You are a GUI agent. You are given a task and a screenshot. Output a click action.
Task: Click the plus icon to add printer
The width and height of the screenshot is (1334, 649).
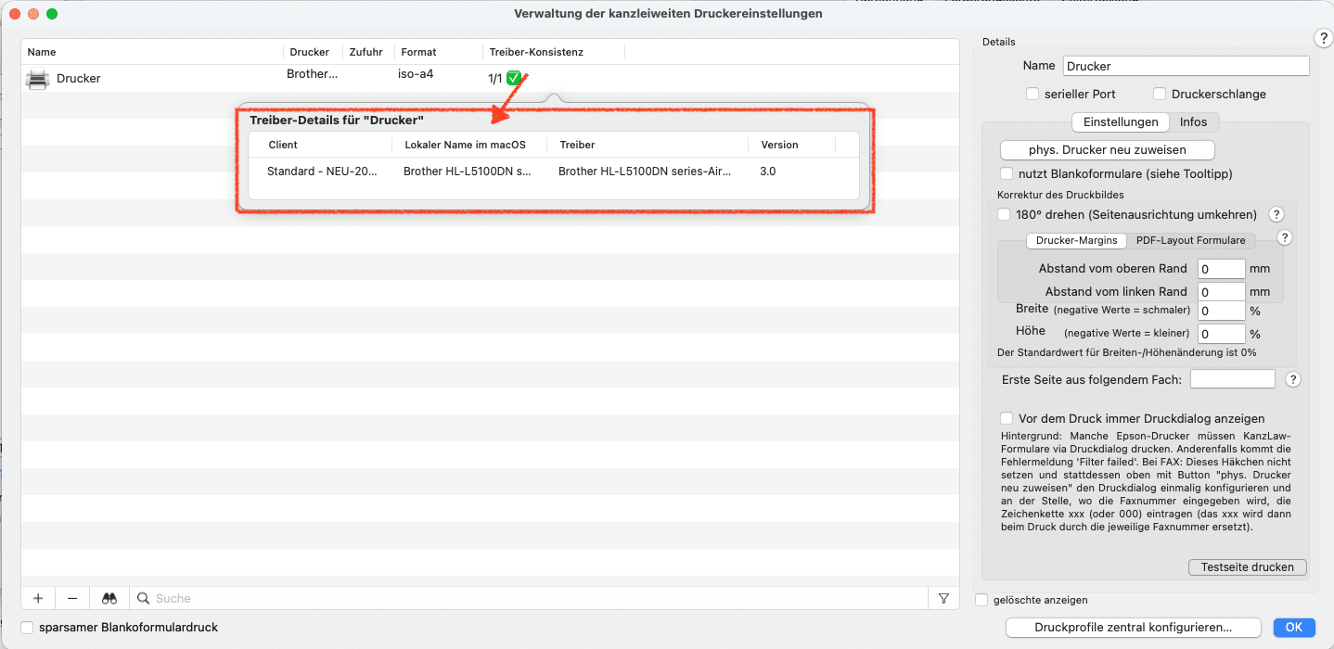(38, 599)
